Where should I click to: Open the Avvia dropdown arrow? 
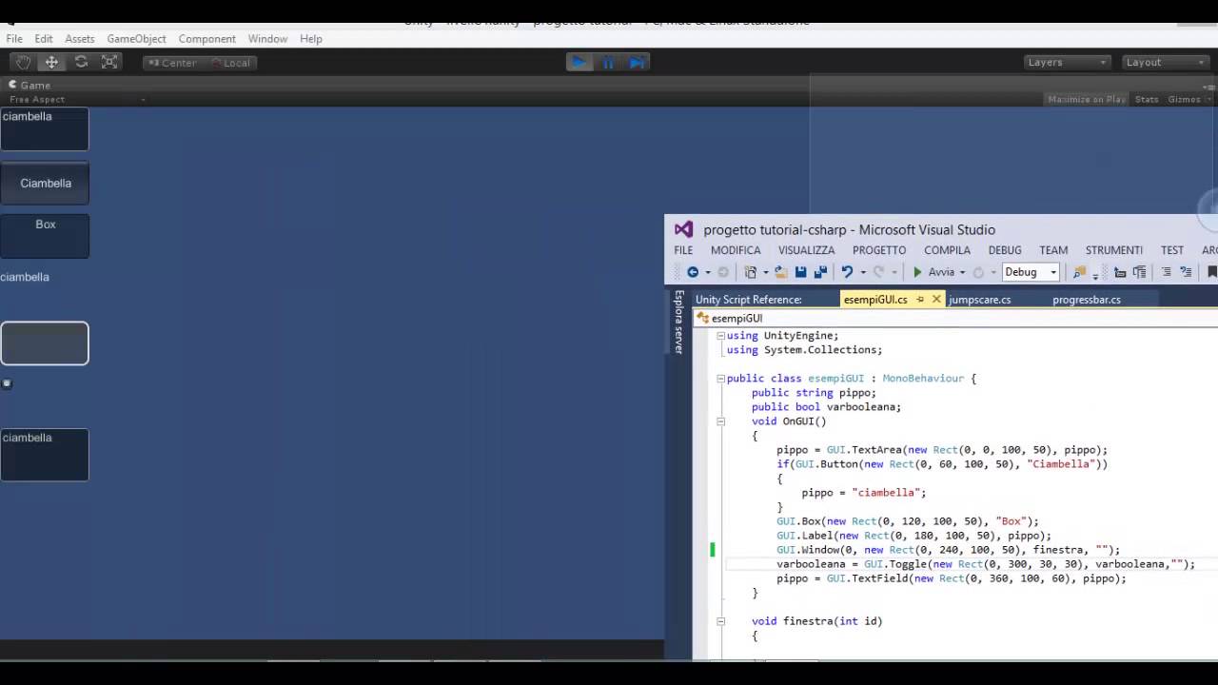[x=962, y=272]
